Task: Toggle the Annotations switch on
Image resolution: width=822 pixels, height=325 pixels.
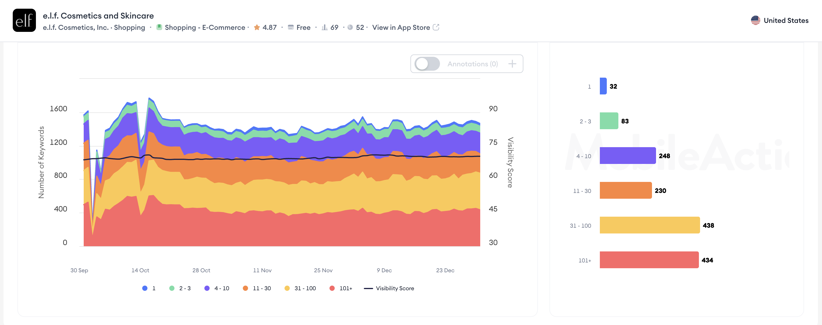Action: coord(427,64)
